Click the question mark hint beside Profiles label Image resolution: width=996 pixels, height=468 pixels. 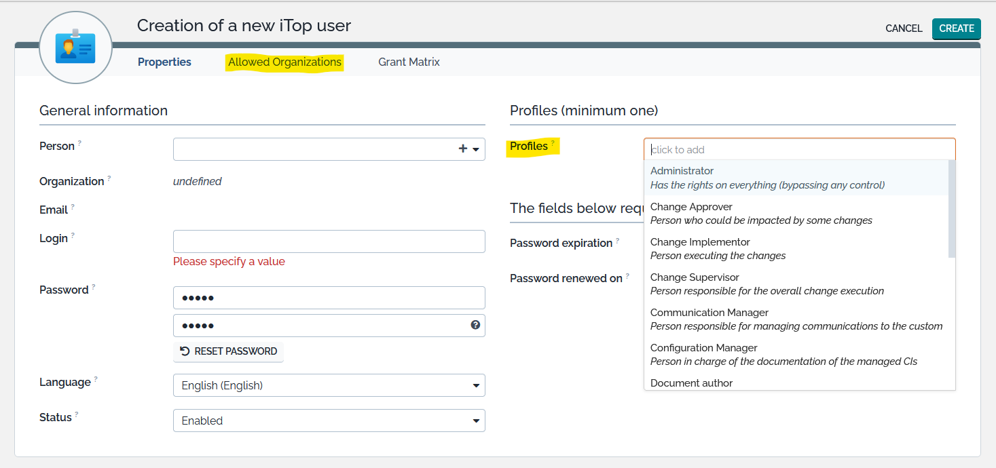[553, 143]
